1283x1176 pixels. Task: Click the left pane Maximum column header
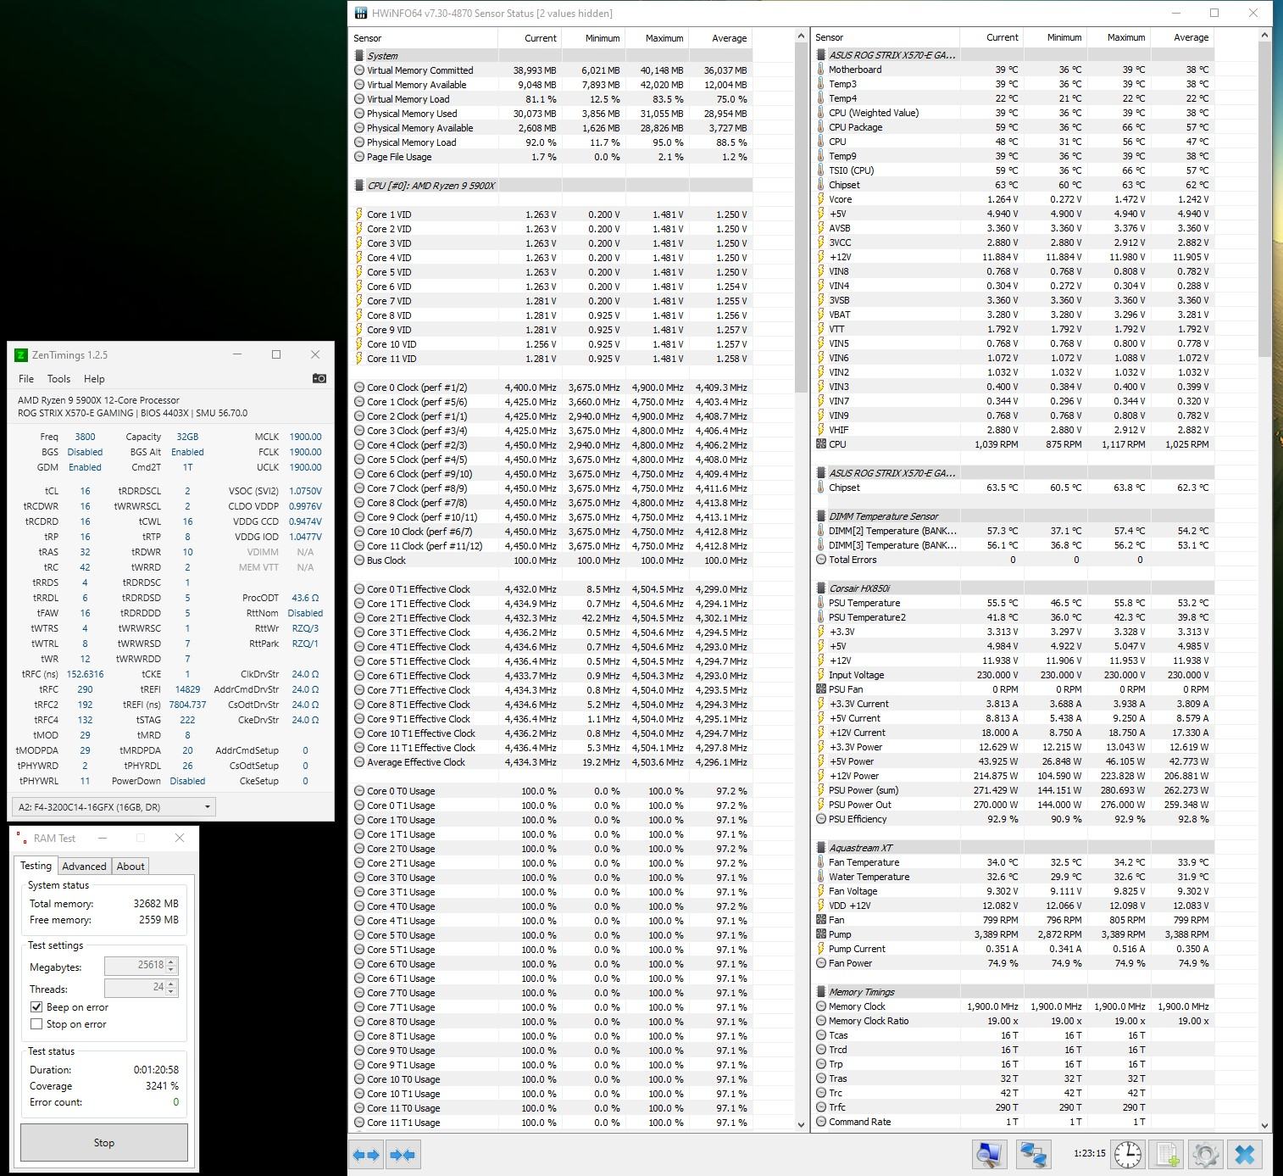657,38
